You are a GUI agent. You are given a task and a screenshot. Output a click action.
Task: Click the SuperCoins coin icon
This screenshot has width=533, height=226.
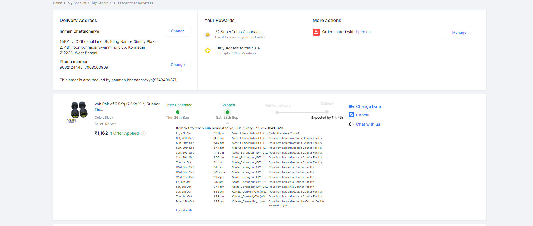click(208, 35)
